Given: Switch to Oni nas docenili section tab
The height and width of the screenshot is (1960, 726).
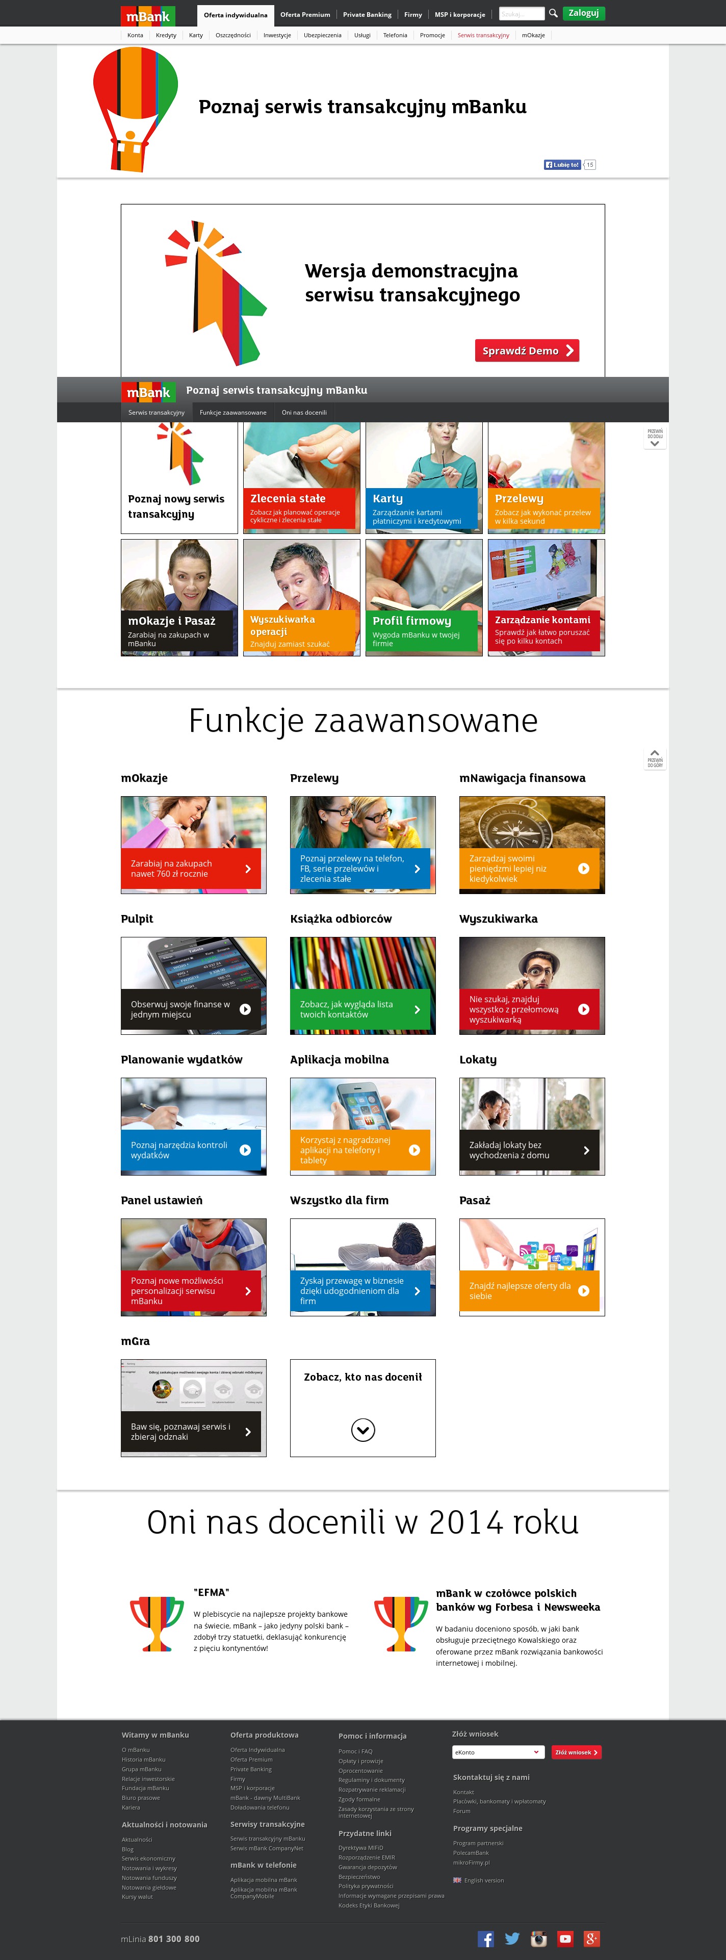Looking at the screenshot, I should click(304, 413).
